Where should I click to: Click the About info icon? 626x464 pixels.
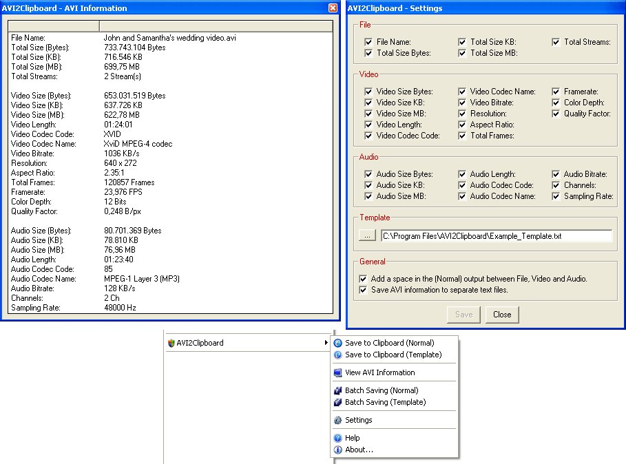pyautogui.click(x=337, y=450)
